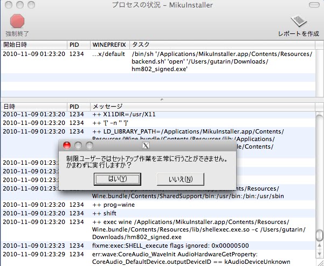Click the split view divider handle
The height and width of the screenshot is (266, 324).
pos(162,100)
